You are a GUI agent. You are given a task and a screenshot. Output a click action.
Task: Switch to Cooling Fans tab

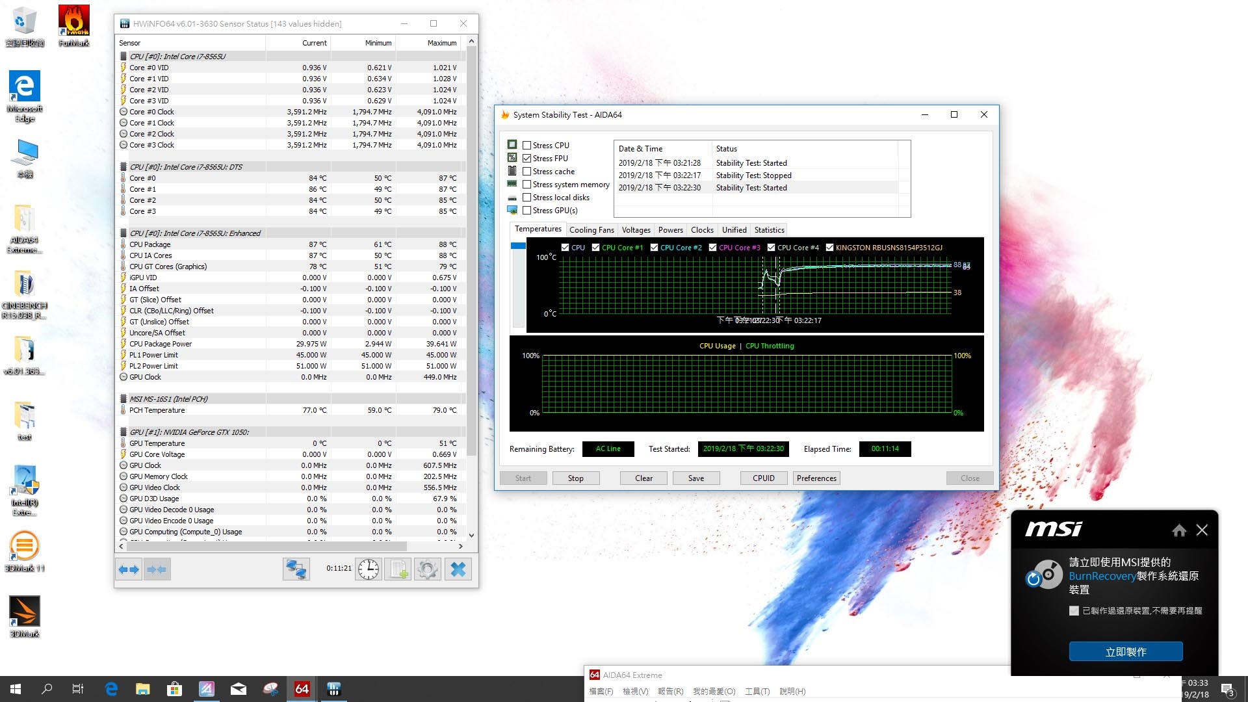coord(591,230)
